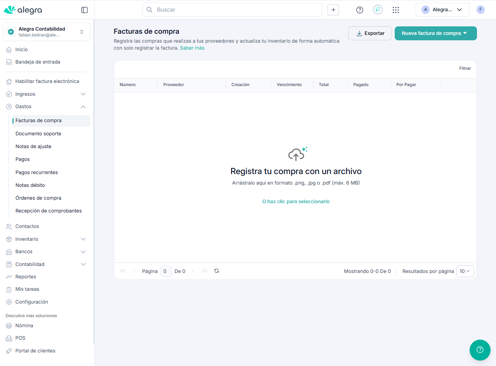The image size is (496, 366).
Task: Click the Filtrar option above the table
Action: click(465, 69)
